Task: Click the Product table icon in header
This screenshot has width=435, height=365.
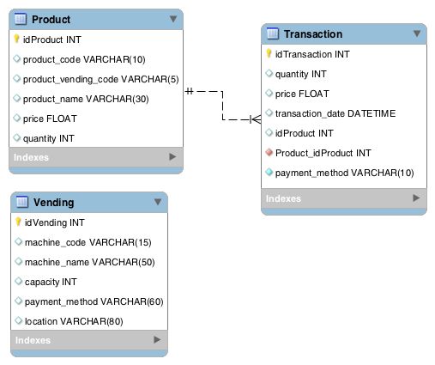Action: (x=21, y=19)
